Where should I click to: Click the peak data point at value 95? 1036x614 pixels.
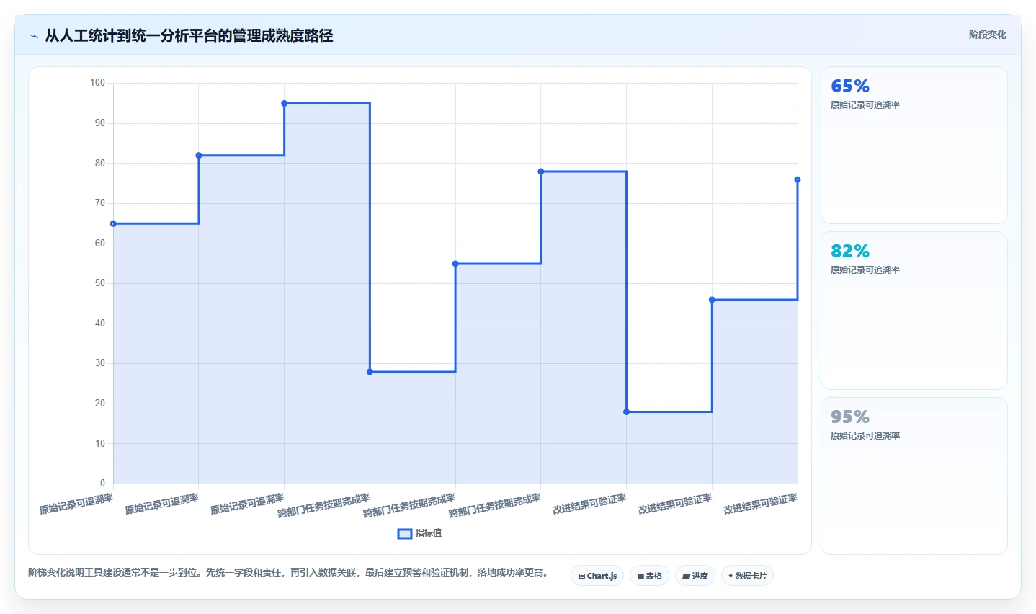coord(285,104)
